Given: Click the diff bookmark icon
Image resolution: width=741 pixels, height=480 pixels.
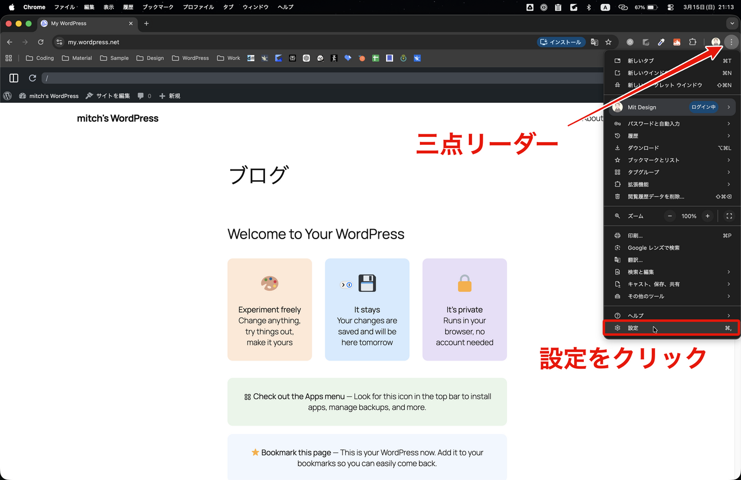Looking at the screenshot, I should click(251, 58).
